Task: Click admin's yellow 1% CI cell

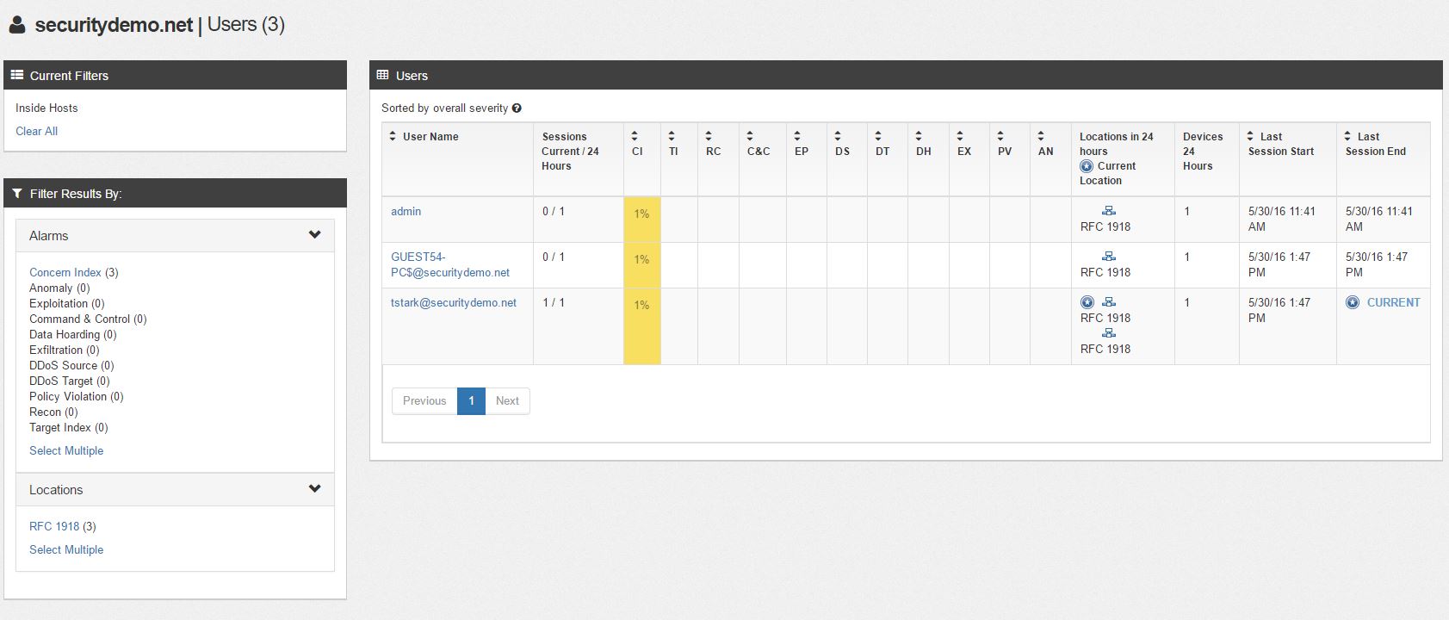Action: click(x=642, y=220)
